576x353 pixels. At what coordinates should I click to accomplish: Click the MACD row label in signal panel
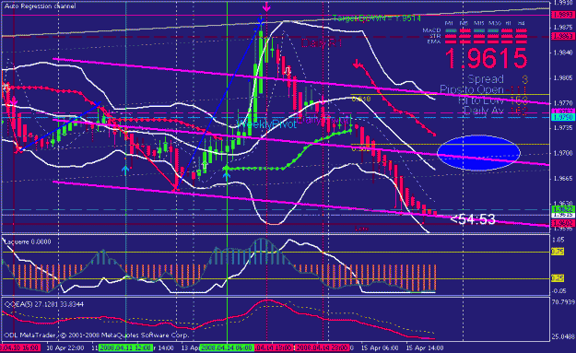coord(431,30)
